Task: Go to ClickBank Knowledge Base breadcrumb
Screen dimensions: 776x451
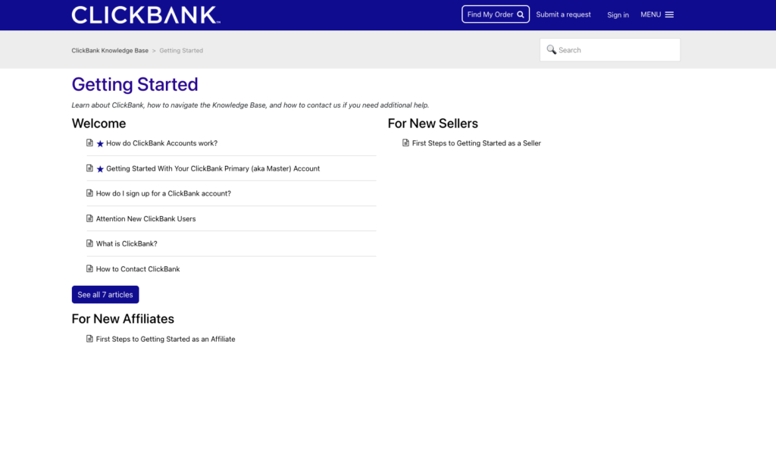Action: (x=110, y=51)
